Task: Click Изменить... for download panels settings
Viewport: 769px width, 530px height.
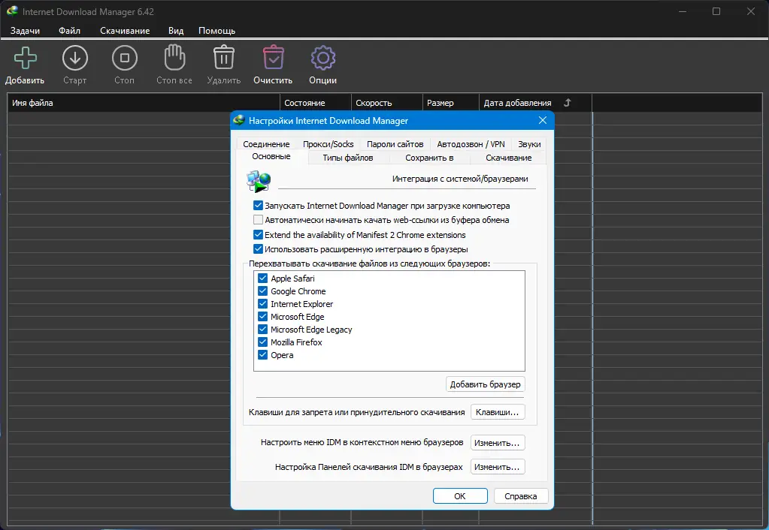Action: tap(498, 467)
